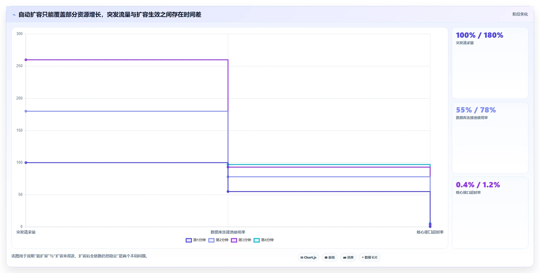The width and height of the screenshot is (540, 273).
Task: Click the light-blue data point at 180
Action: coord(26,111)
